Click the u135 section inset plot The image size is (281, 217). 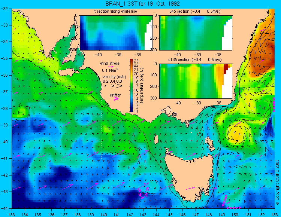196,81
